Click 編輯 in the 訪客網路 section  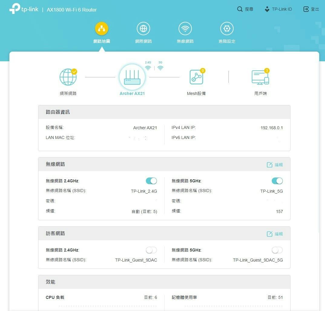tap(275, 234)
